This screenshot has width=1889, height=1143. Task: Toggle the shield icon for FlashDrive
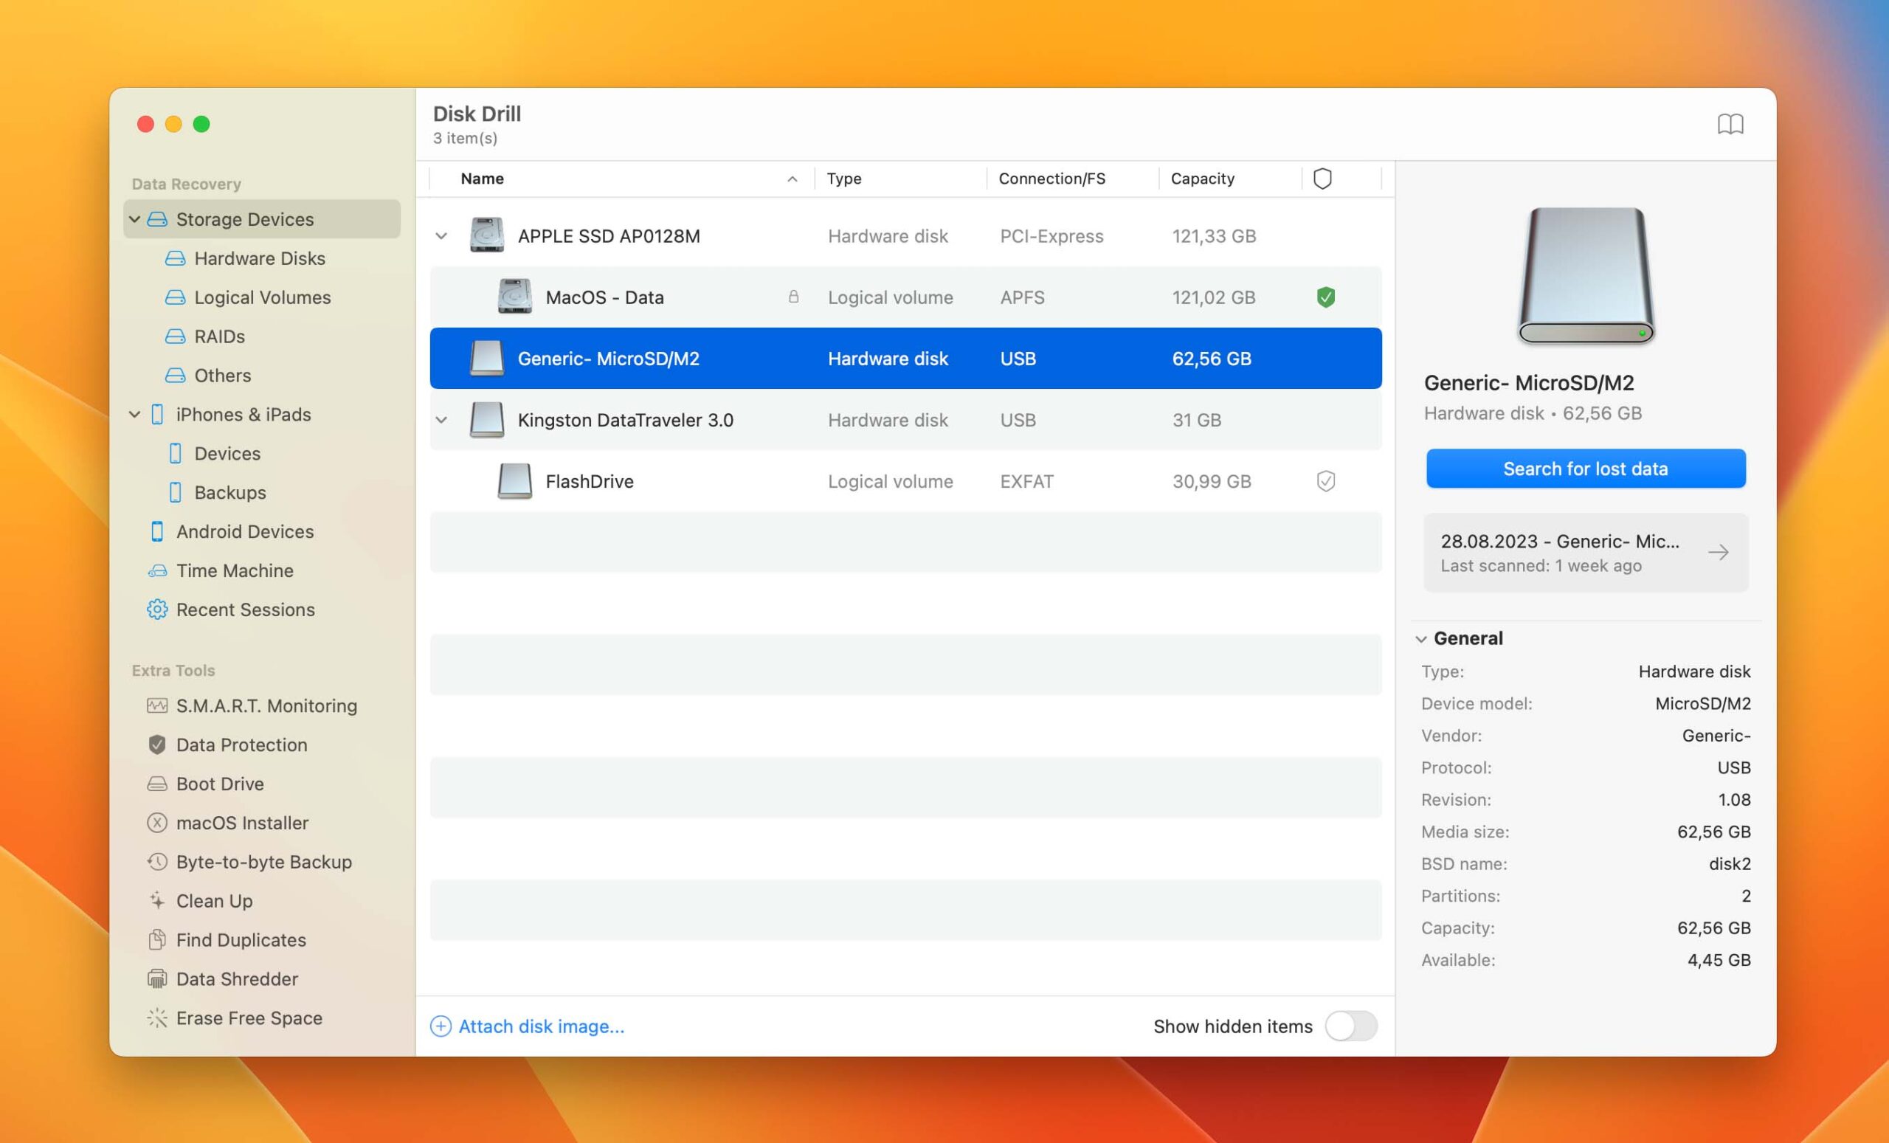coord(1325,480)
